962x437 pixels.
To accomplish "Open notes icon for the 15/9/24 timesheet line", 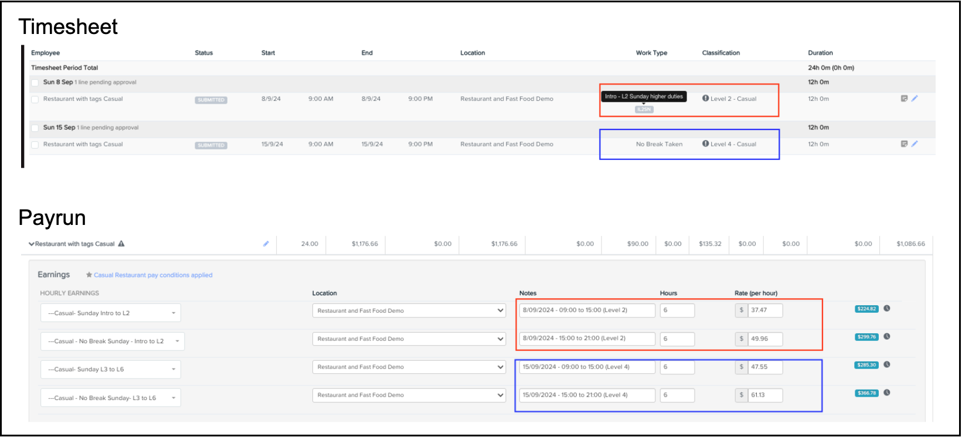I will point(904,144).
